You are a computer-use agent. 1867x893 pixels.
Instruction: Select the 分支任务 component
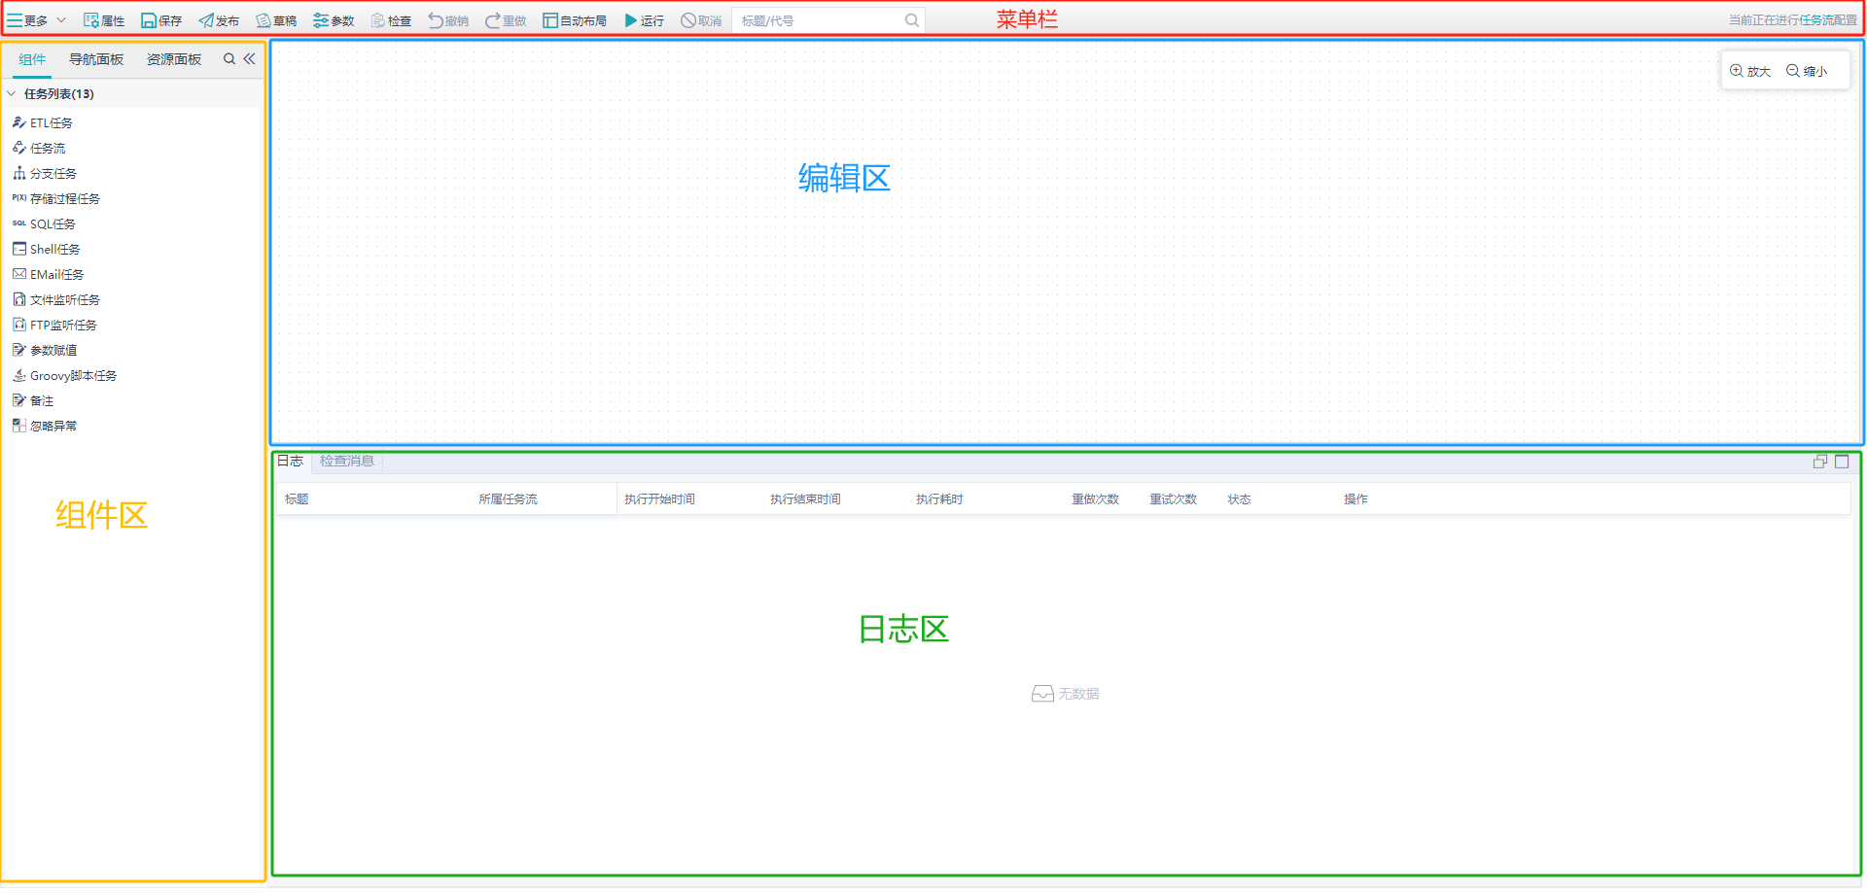[53, 172]
